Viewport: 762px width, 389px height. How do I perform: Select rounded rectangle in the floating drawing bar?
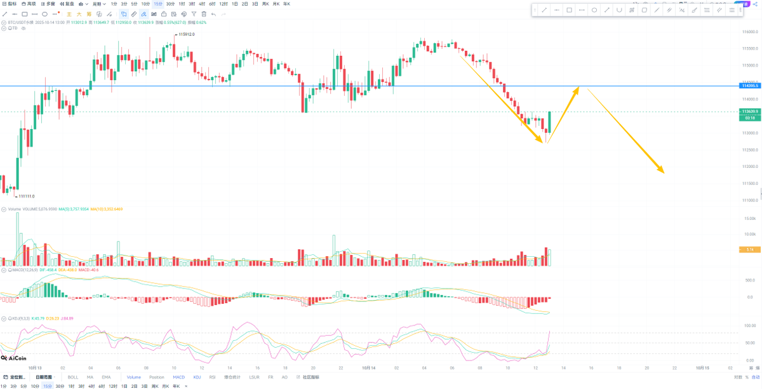coord(644,10)
